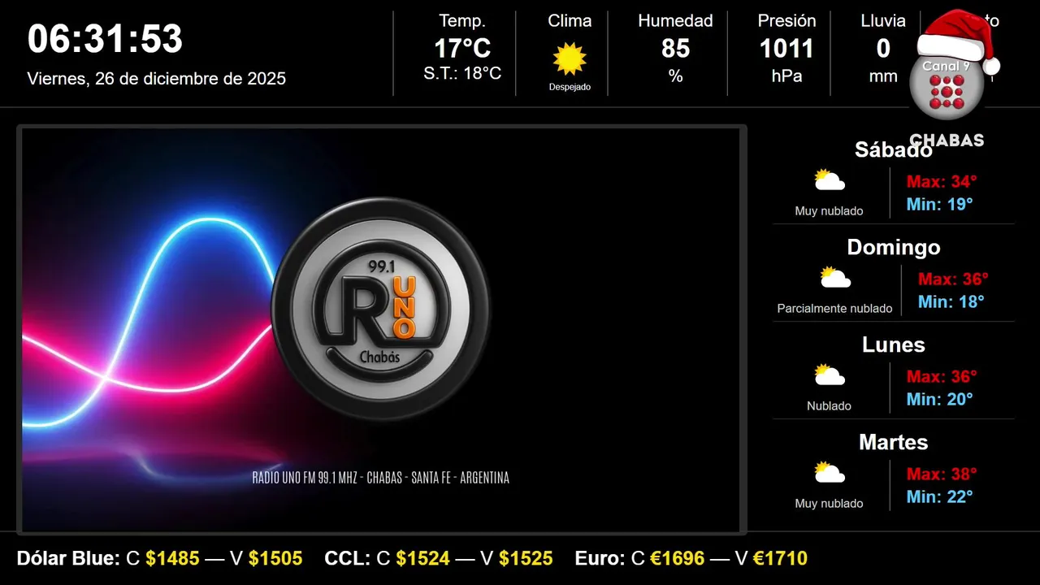Click the Radio Uno FM 99.1 MHz caption
This screenshot has height=585, width=1040.
tap(381, 478)
